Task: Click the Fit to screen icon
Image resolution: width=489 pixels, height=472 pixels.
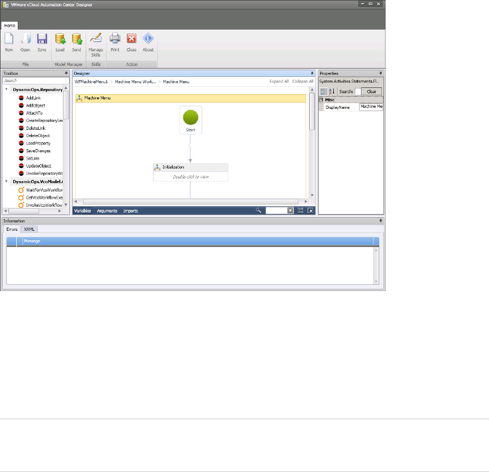Action: (300, 210)
